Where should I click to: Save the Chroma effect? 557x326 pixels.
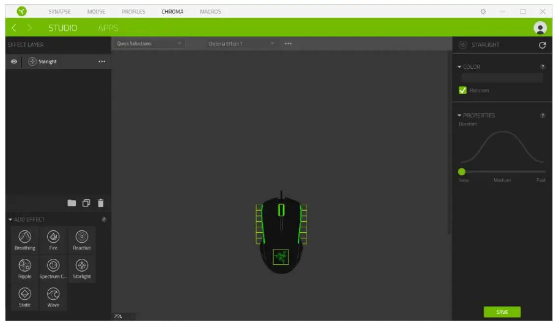pyautogui.click(x=502, y=312)
